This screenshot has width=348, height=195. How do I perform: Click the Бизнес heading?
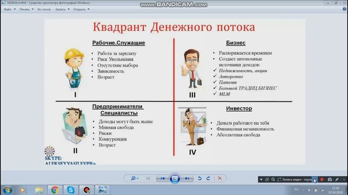click(x=235, y=43)
